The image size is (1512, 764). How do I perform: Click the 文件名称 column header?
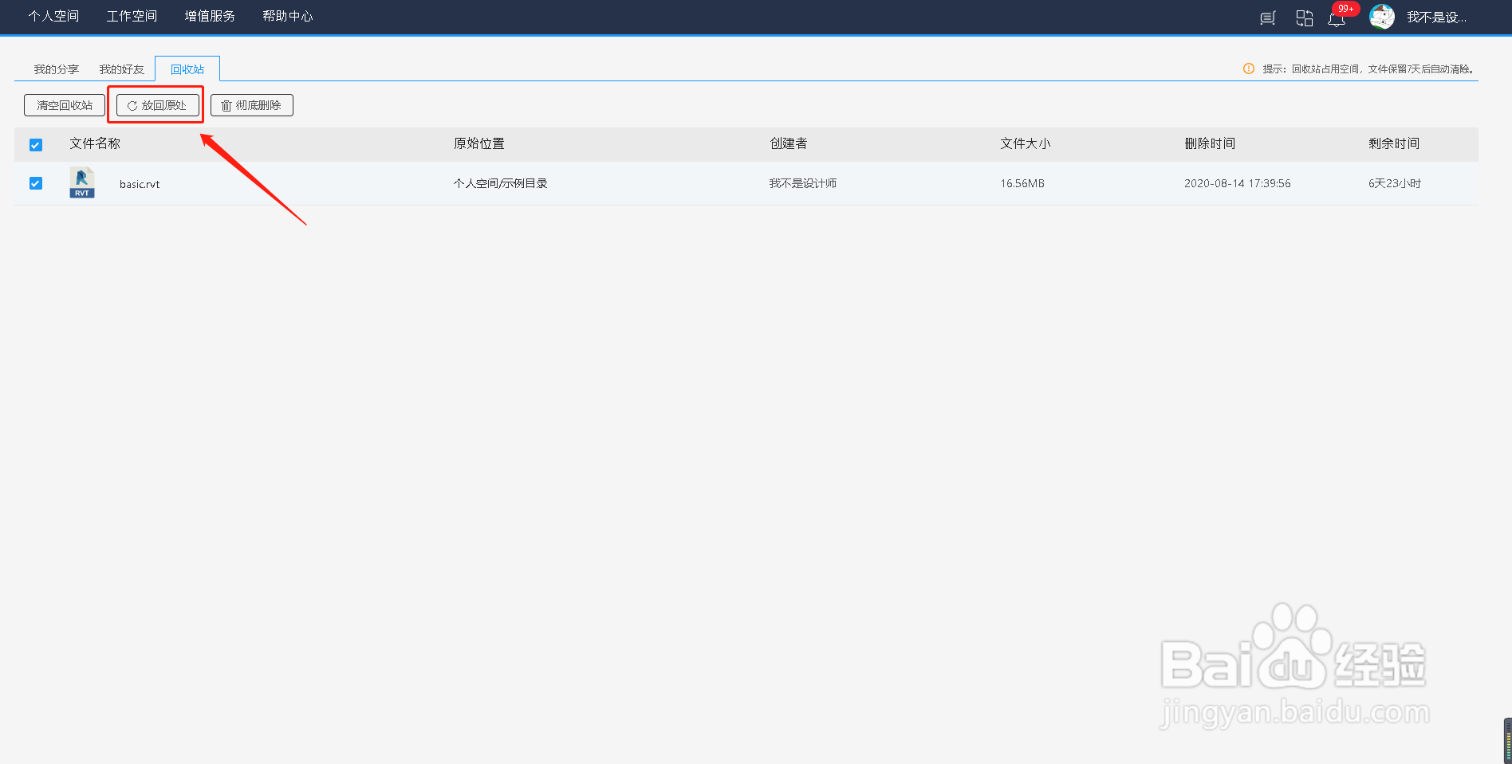(x=95, y=143)
